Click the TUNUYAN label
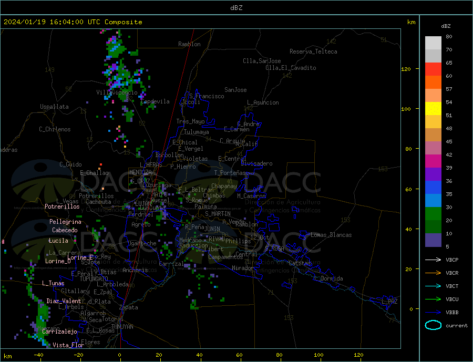 pos(122,326)
